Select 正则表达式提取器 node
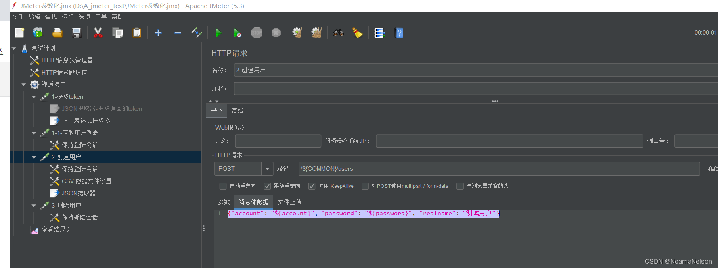This screenshot has width=718, height=268. [x=86, y=120]
